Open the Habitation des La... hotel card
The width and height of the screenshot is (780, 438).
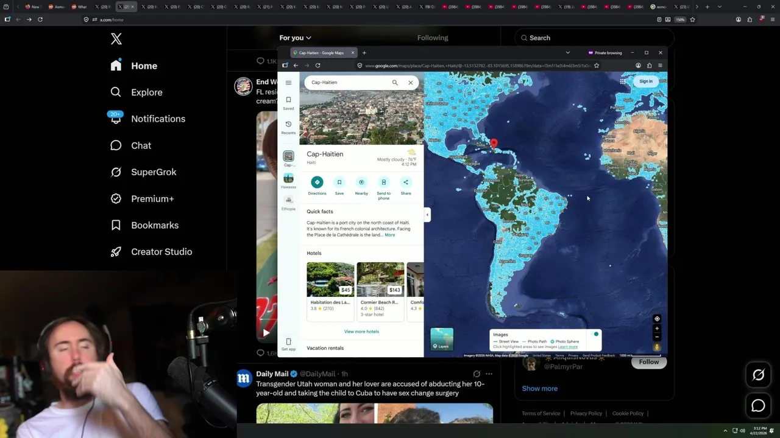[330, 291]
